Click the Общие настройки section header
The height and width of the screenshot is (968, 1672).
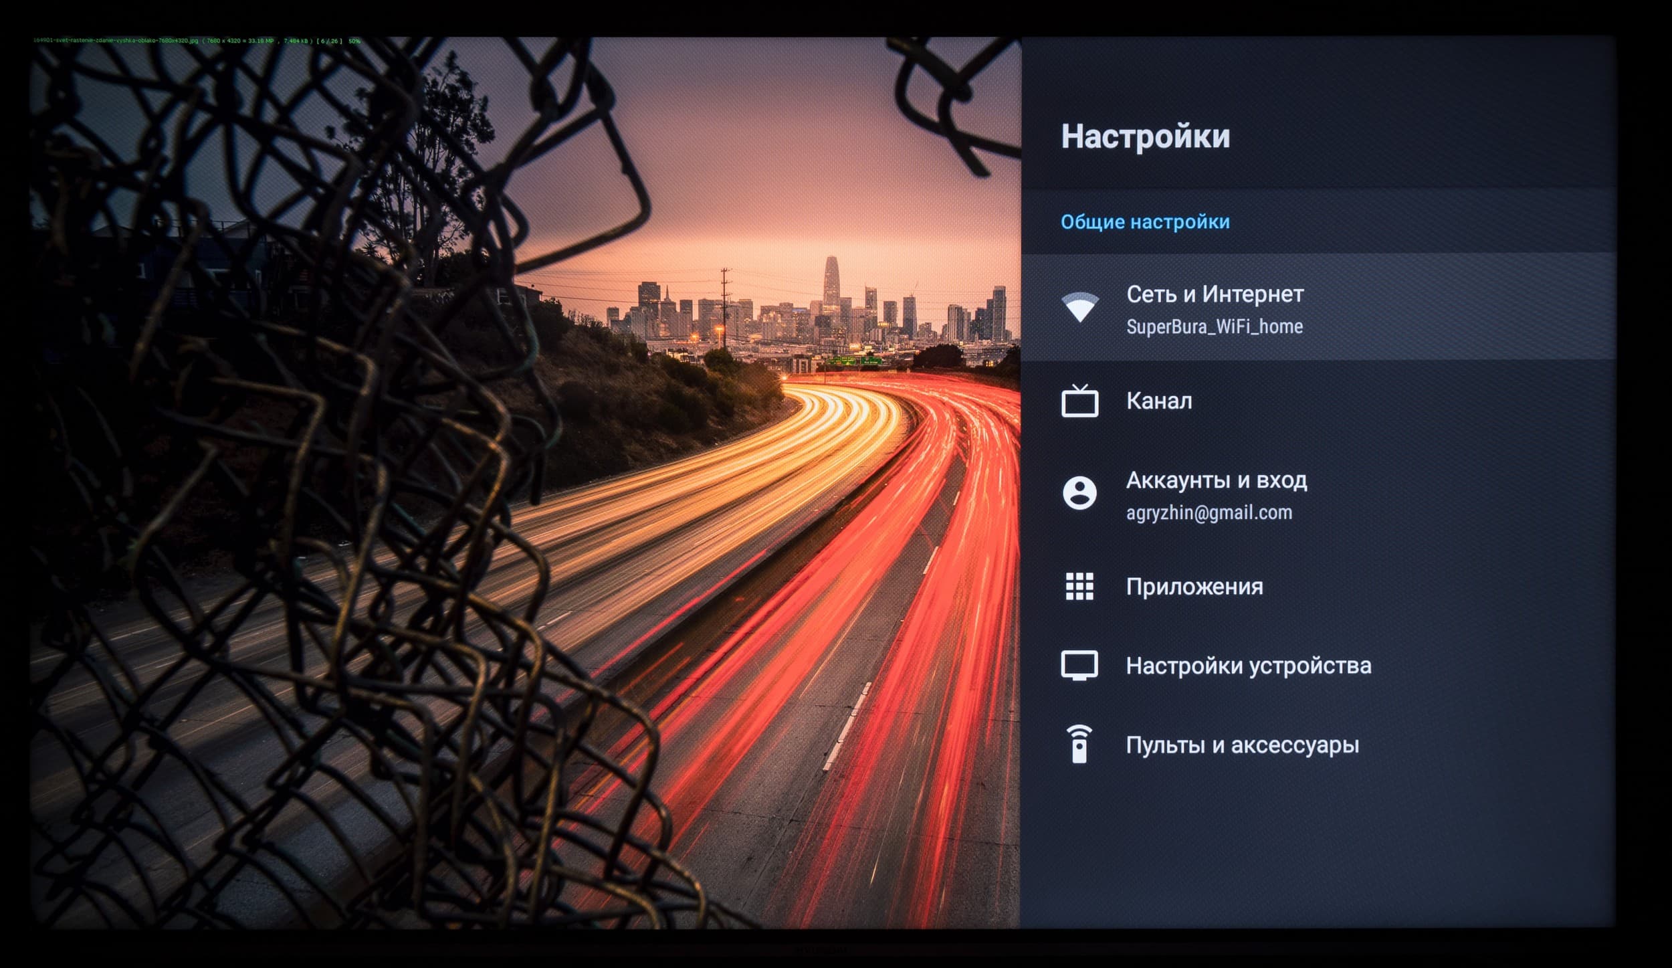click(1145, 222)
